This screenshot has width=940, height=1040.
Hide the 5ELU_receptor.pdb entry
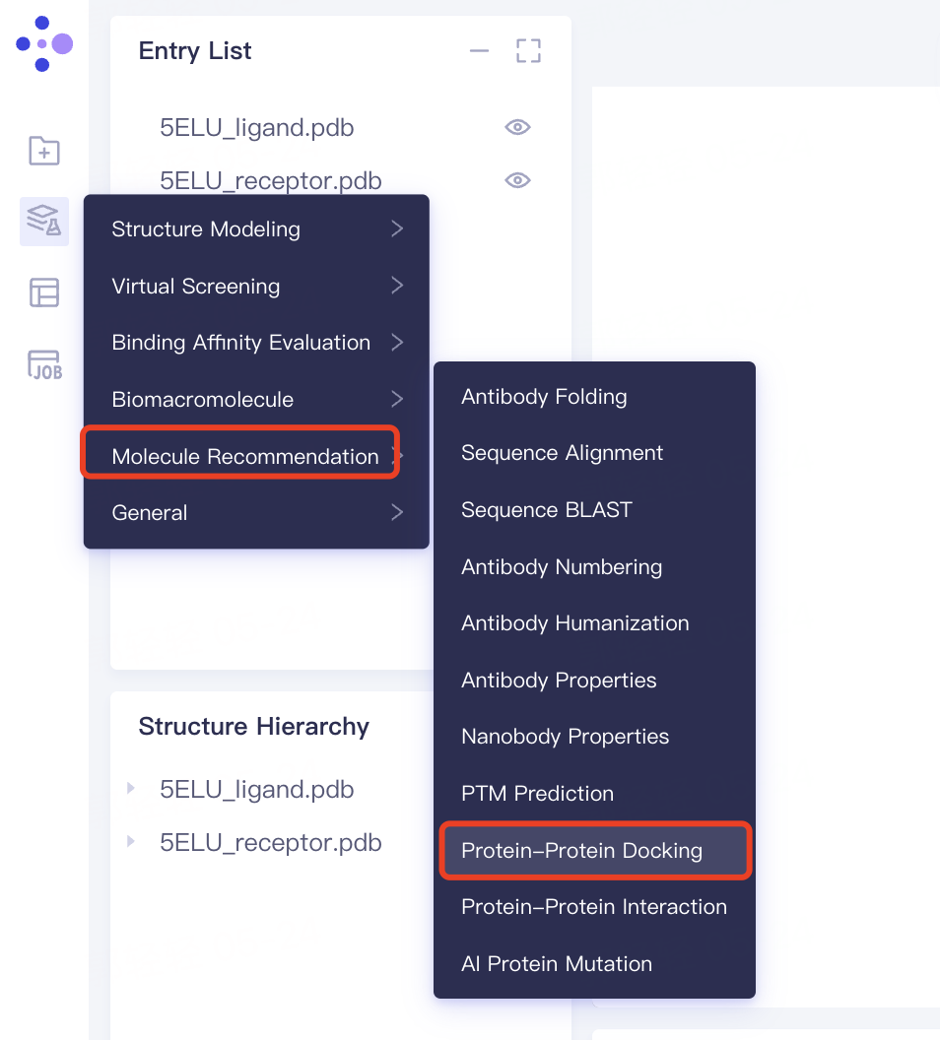[517, 180]
